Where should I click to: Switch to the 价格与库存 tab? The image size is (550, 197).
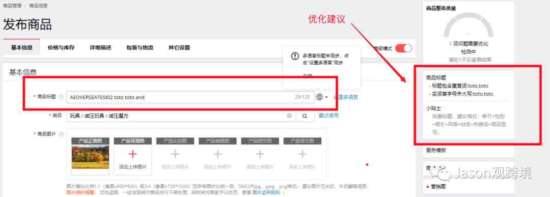(x=61, y=48)
